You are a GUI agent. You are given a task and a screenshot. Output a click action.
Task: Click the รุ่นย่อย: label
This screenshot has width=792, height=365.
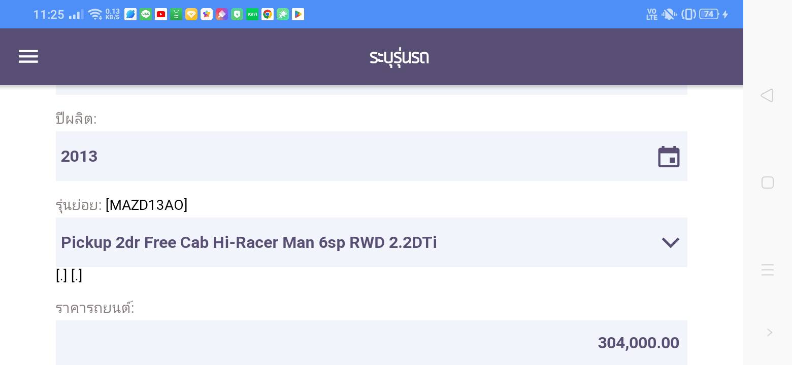coord(79,205)
